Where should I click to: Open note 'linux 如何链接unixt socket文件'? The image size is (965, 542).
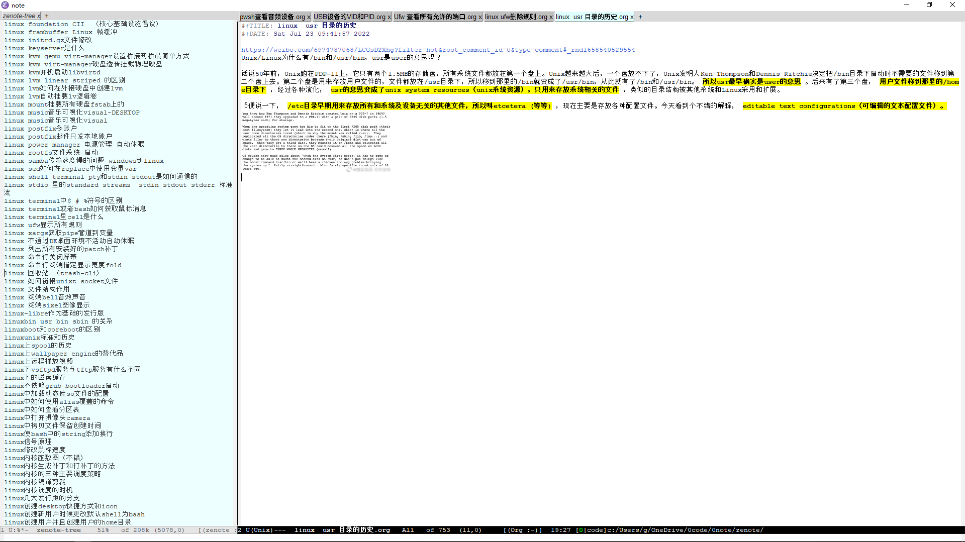coord(61,281)
